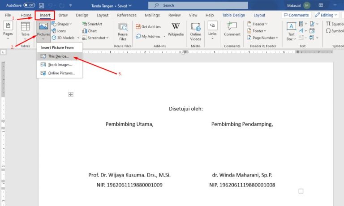Image resolution: width=344 pixels, height=206 pixels.
Task: Open Ribbon Display Options icon
Action: tap(321, 5)
